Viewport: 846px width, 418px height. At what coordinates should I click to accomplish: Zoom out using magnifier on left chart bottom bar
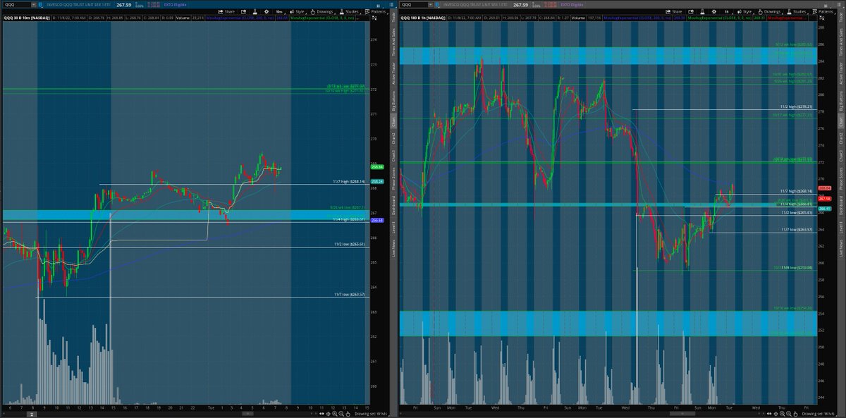[x=341, y=414]
